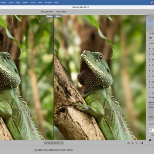This screenshot has height=154, width=154.
Task: Toggle the histogram shadow clipping triangle
Action: coord(147,16)
